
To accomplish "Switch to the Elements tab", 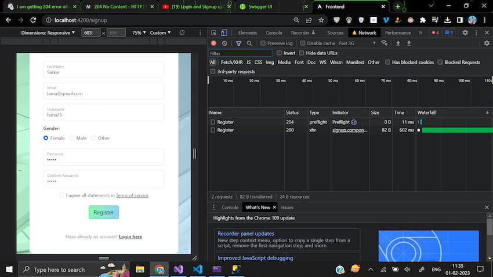I will point(247,33).
